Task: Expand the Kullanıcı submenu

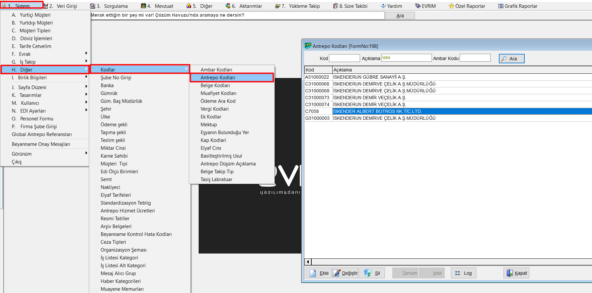Action: 86,102
